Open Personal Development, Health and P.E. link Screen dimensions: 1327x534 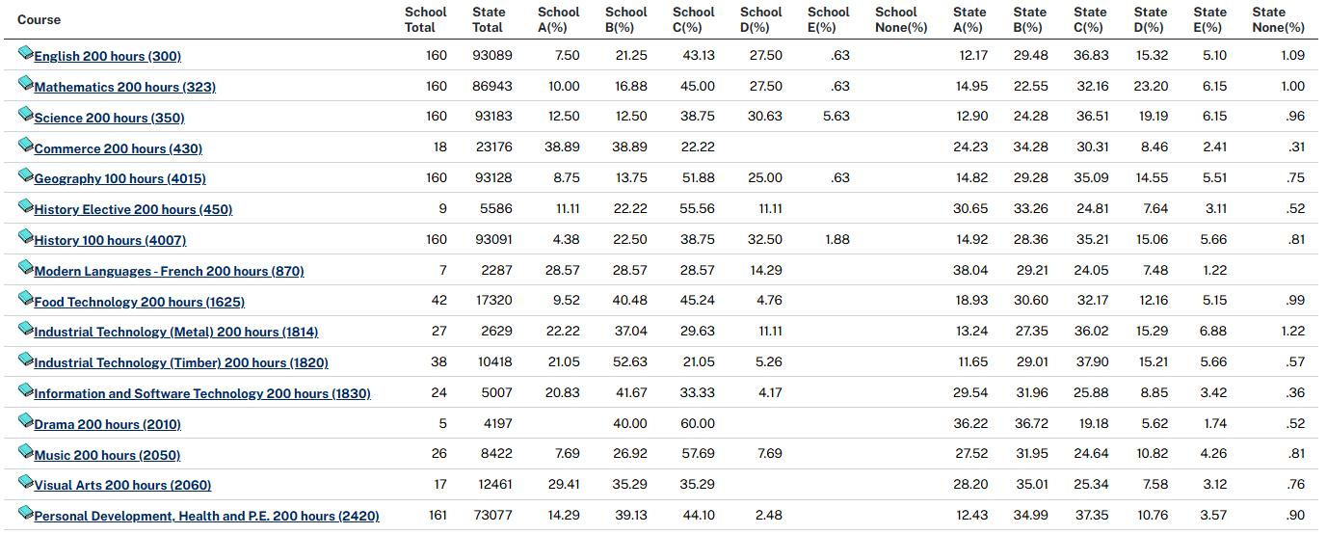(206, 516)
